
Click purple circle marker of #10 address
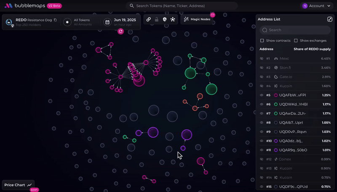pyautogui.click(x=276, y=141)
